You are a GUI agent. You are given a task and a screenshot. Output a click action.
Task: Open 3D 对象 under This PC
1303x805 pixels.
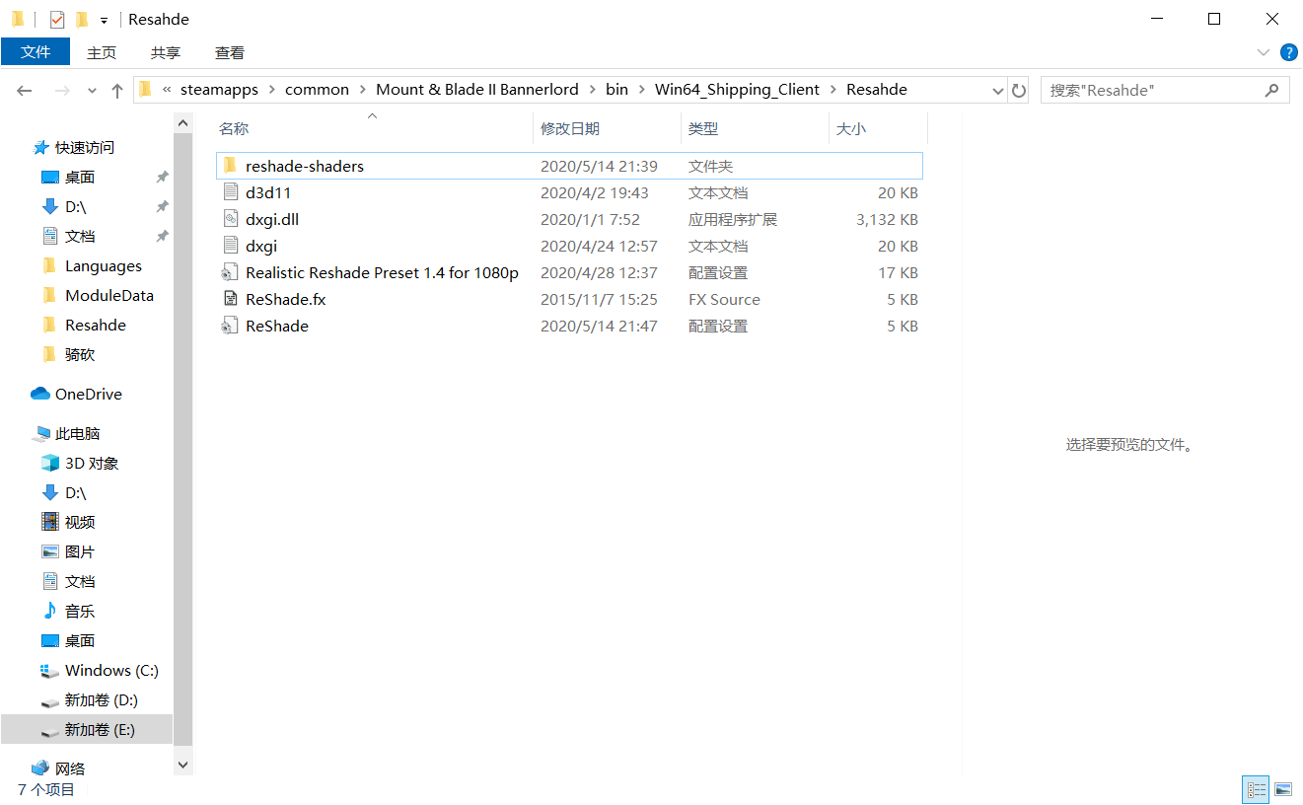pyautogui.click(x=92, y=463)
